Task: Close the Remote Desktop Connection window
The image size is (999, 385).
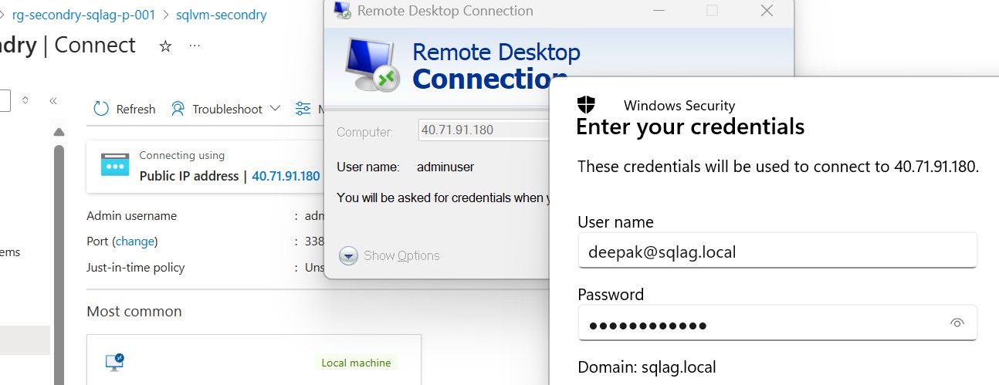Action: (x=767, y=11)
